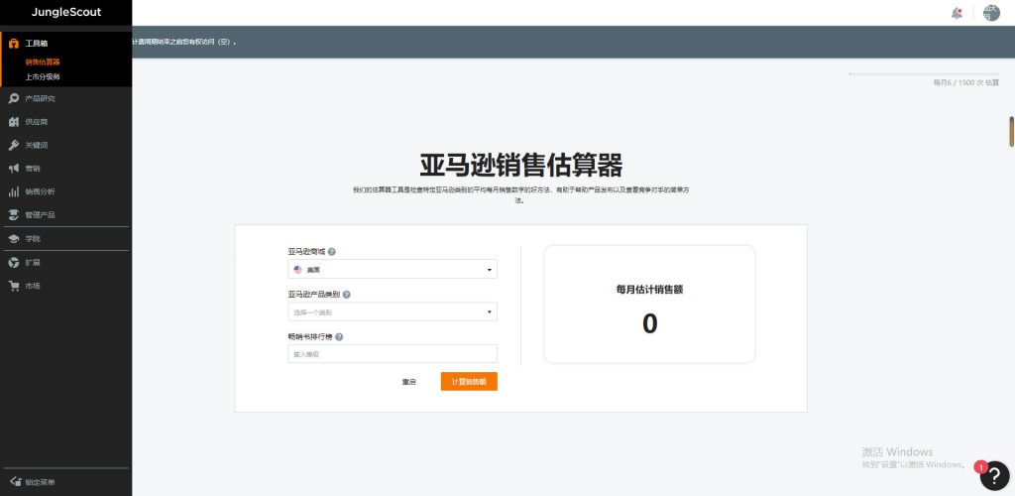Click the 扩展 Chrome extension icon
This screenshot has height=496, width=1015.
click(x=14, y=263)
